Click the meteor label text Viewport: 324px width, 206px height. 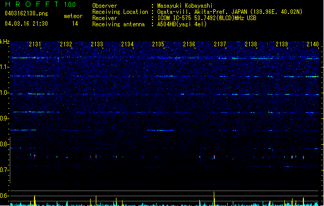point(73,16)
